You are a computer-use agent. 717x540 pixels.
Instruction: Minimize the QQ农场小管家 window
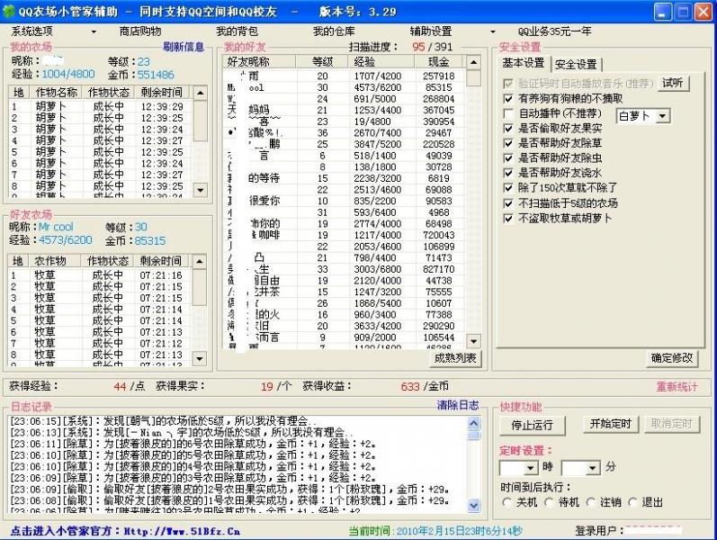pos(663,12)
